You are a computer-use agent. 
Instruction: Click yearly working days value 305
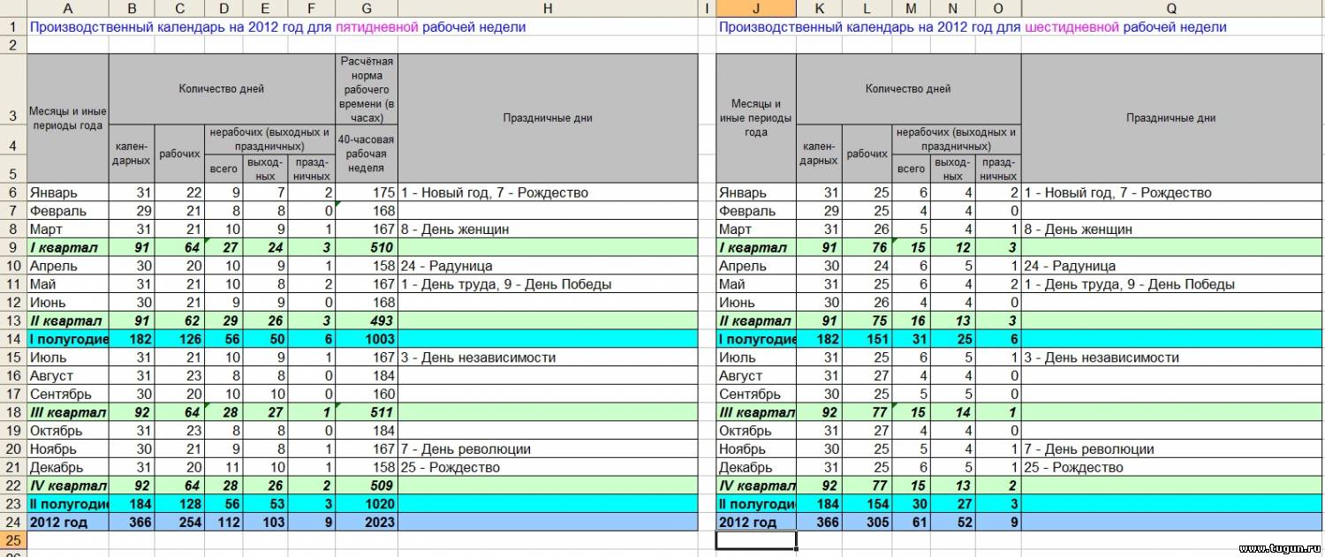point(865,522)
